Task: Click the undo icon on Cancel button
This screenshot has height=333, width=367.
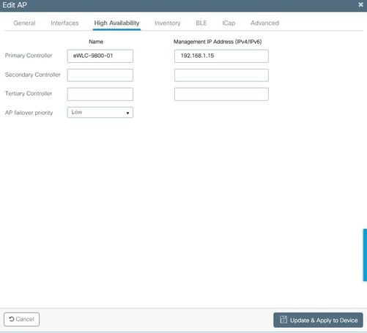Action: [x=12, y=319]
